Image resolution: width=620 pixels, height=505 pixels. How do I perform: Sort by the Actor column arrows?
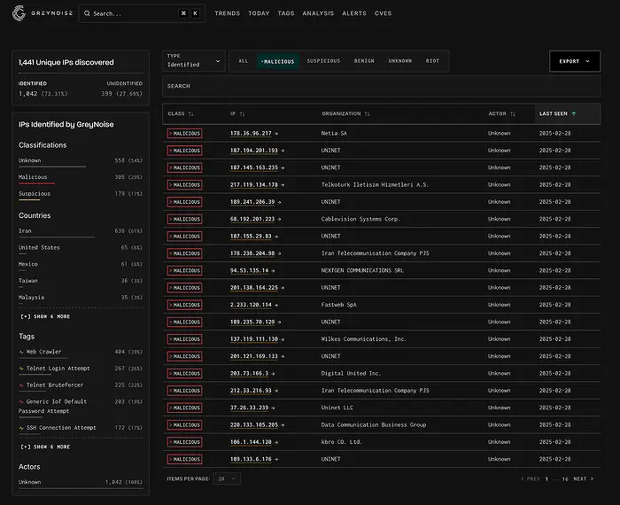pos(514,113)
